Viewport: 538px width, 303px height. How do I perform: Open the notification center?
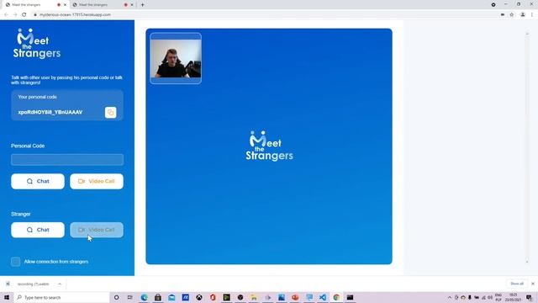pos(529,297)
